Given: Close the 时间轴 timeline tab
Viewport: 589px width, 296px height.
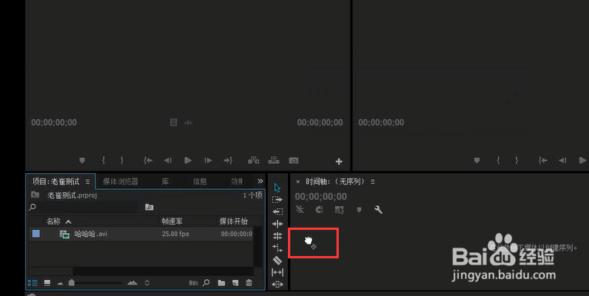Looking at the screenshot, I should 298,181.
